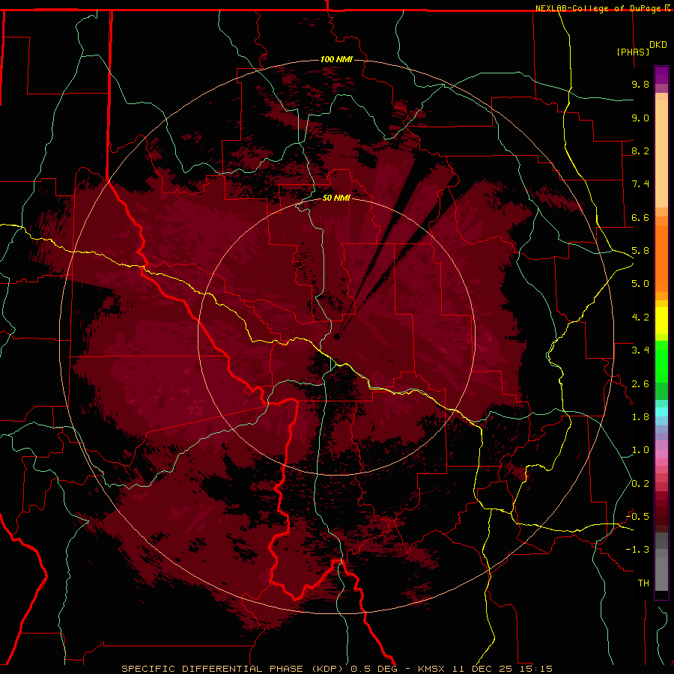This screenshot has width=674, height=674.
Task: Click the -0.5 scale value
Action: pos(637,517)
